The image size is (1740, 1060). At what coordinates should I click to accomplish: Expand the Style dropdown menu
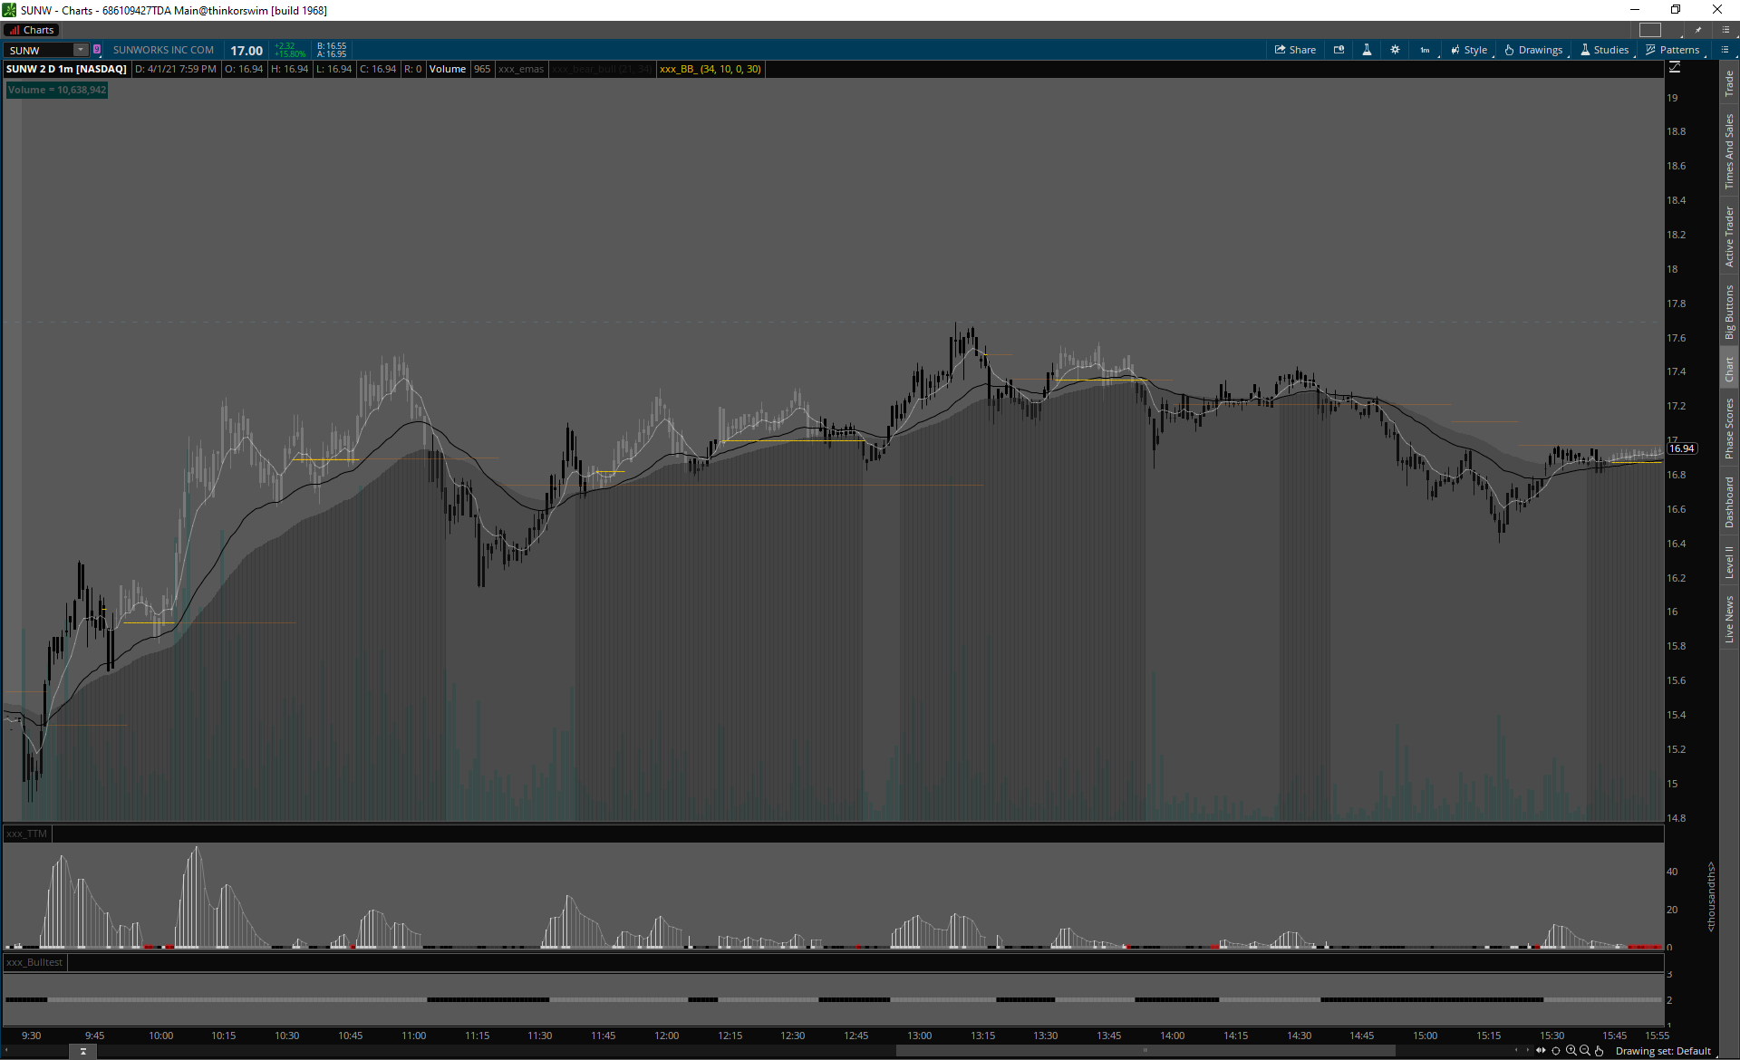[1469, 50]
